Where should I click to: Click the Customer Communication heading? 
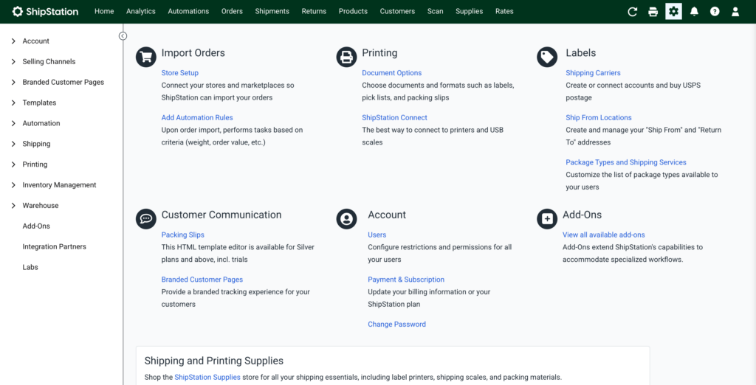click(x=221, y=215)
